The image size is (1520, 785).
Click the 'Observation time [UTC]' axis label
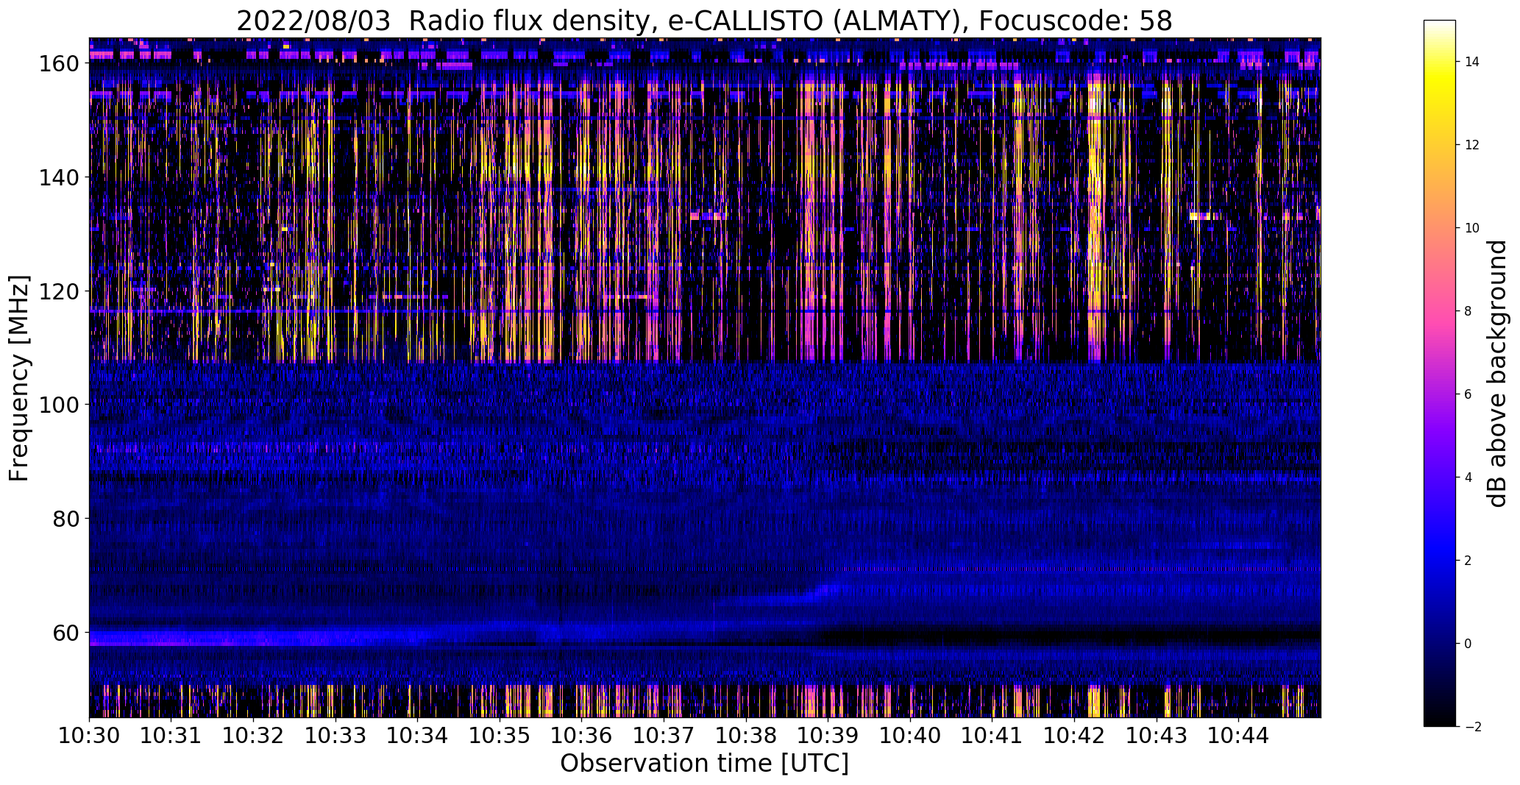(704, 763)
